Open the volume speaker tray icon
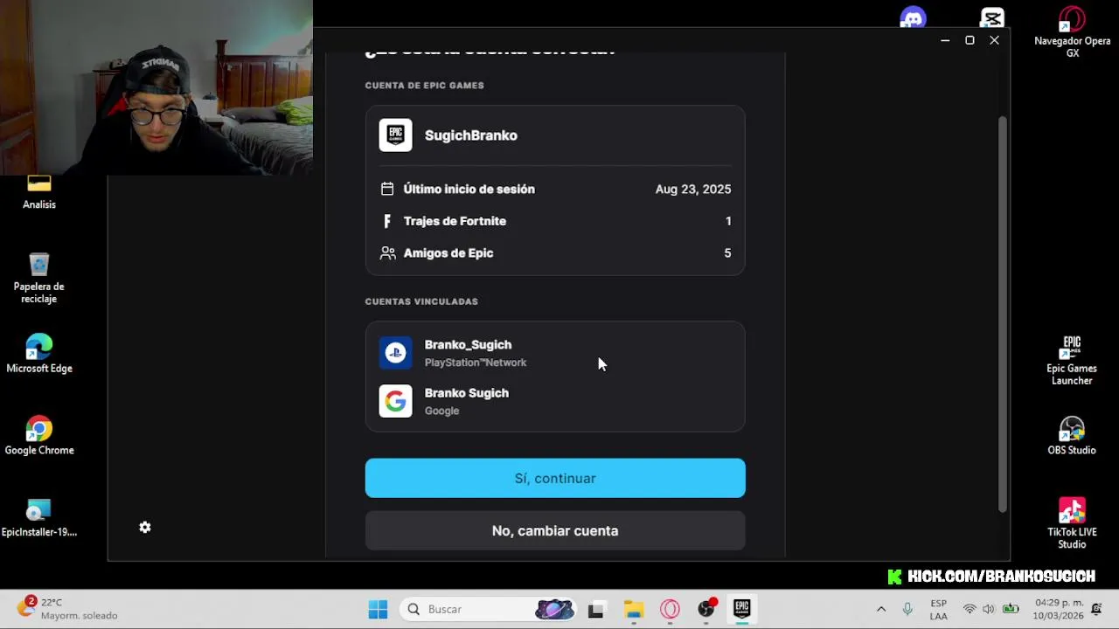The height and width of the screenshot is (629, 1119). coord(989,609)
